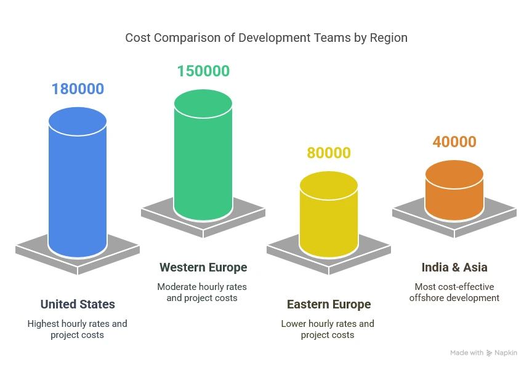Screen dimensions: 532x370
Task: Select "Most cost-effective offshore development" text
Action: (x=454, y=292)
